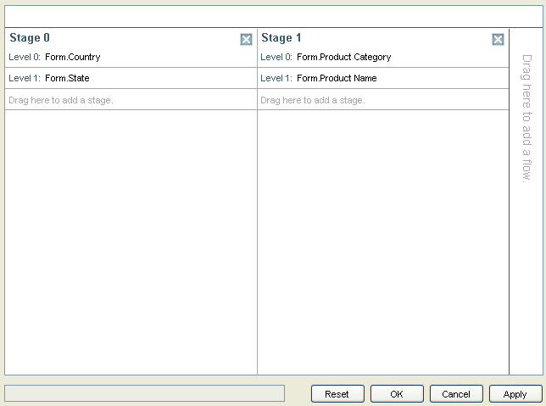Confirm with the OK button
This screenshot has height=406, width=546.
click(397, 394)
